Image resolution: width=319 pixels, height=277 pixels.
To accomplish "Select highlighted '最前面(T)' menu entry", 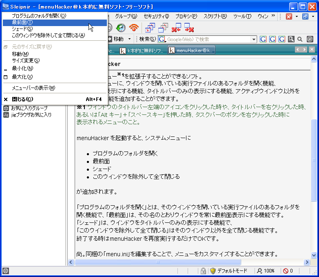I will (55, 22).
